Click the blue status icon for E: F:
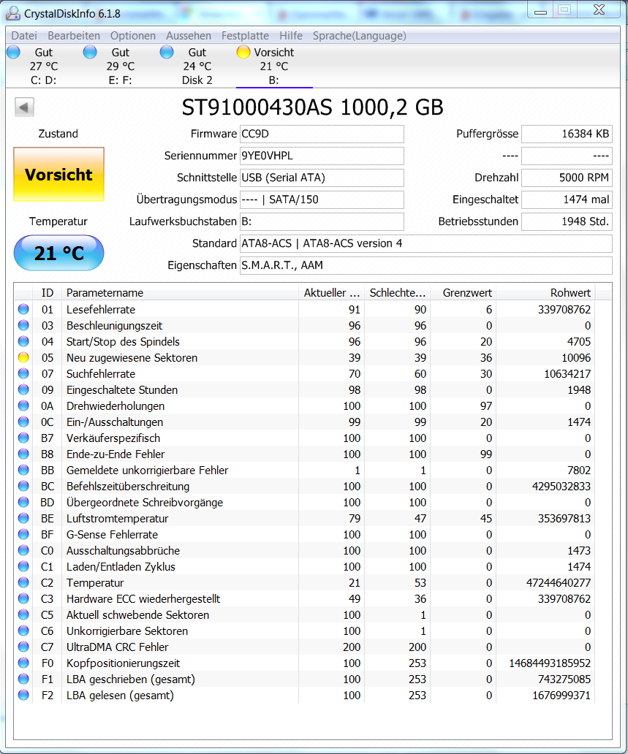628x754 pixels. pos(90,52)
